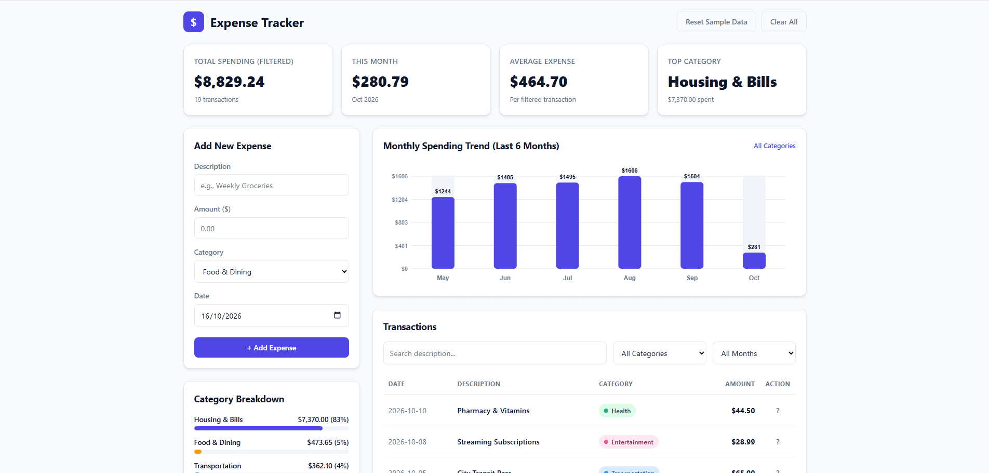Image resolution: width=989 pixels, height=473 pixels.
Task: Click the Clear All button
Action: 784,22
